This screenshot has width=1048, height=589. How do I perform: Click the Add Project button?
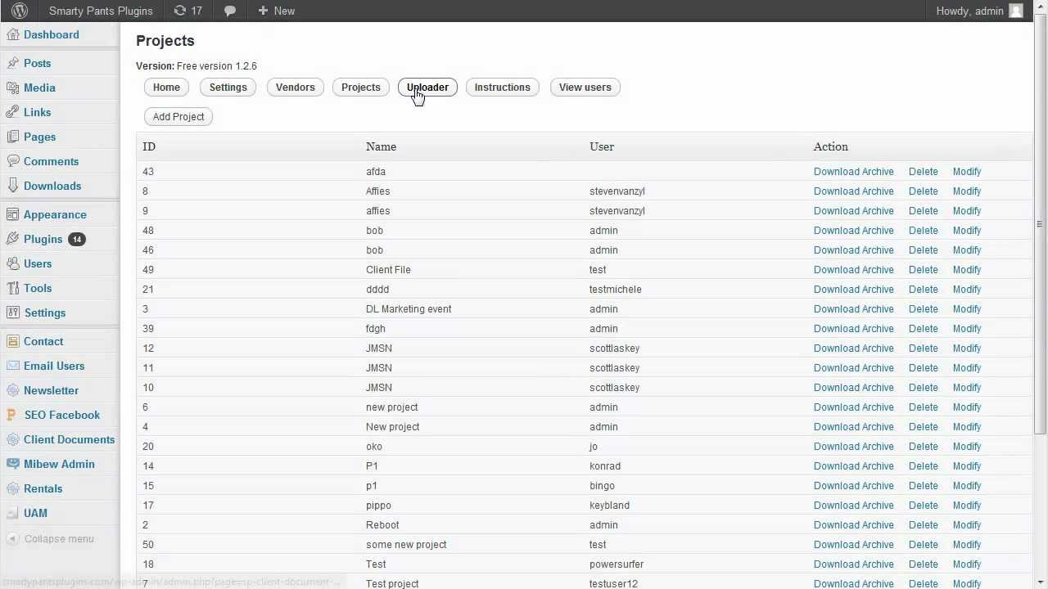pyautogui.click(x=178, y=117)
